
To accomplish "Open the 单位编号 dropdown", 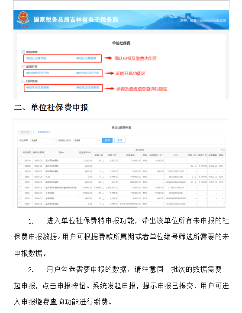I will click(43, 141).
